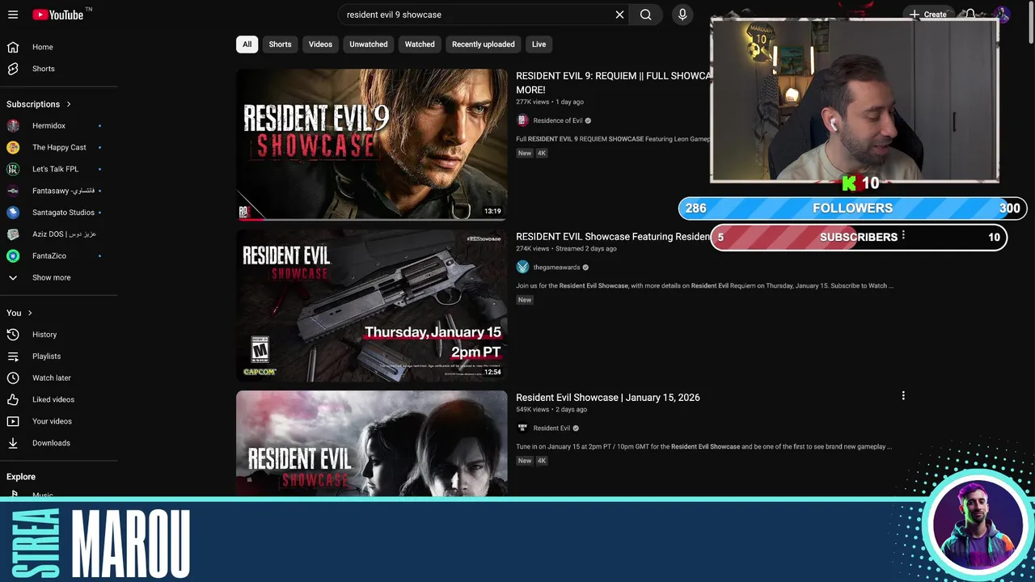The height and width of the screenshot is (582, 1035).
Task: Open The Happy Cast subscription
Action: pos(59,147)
